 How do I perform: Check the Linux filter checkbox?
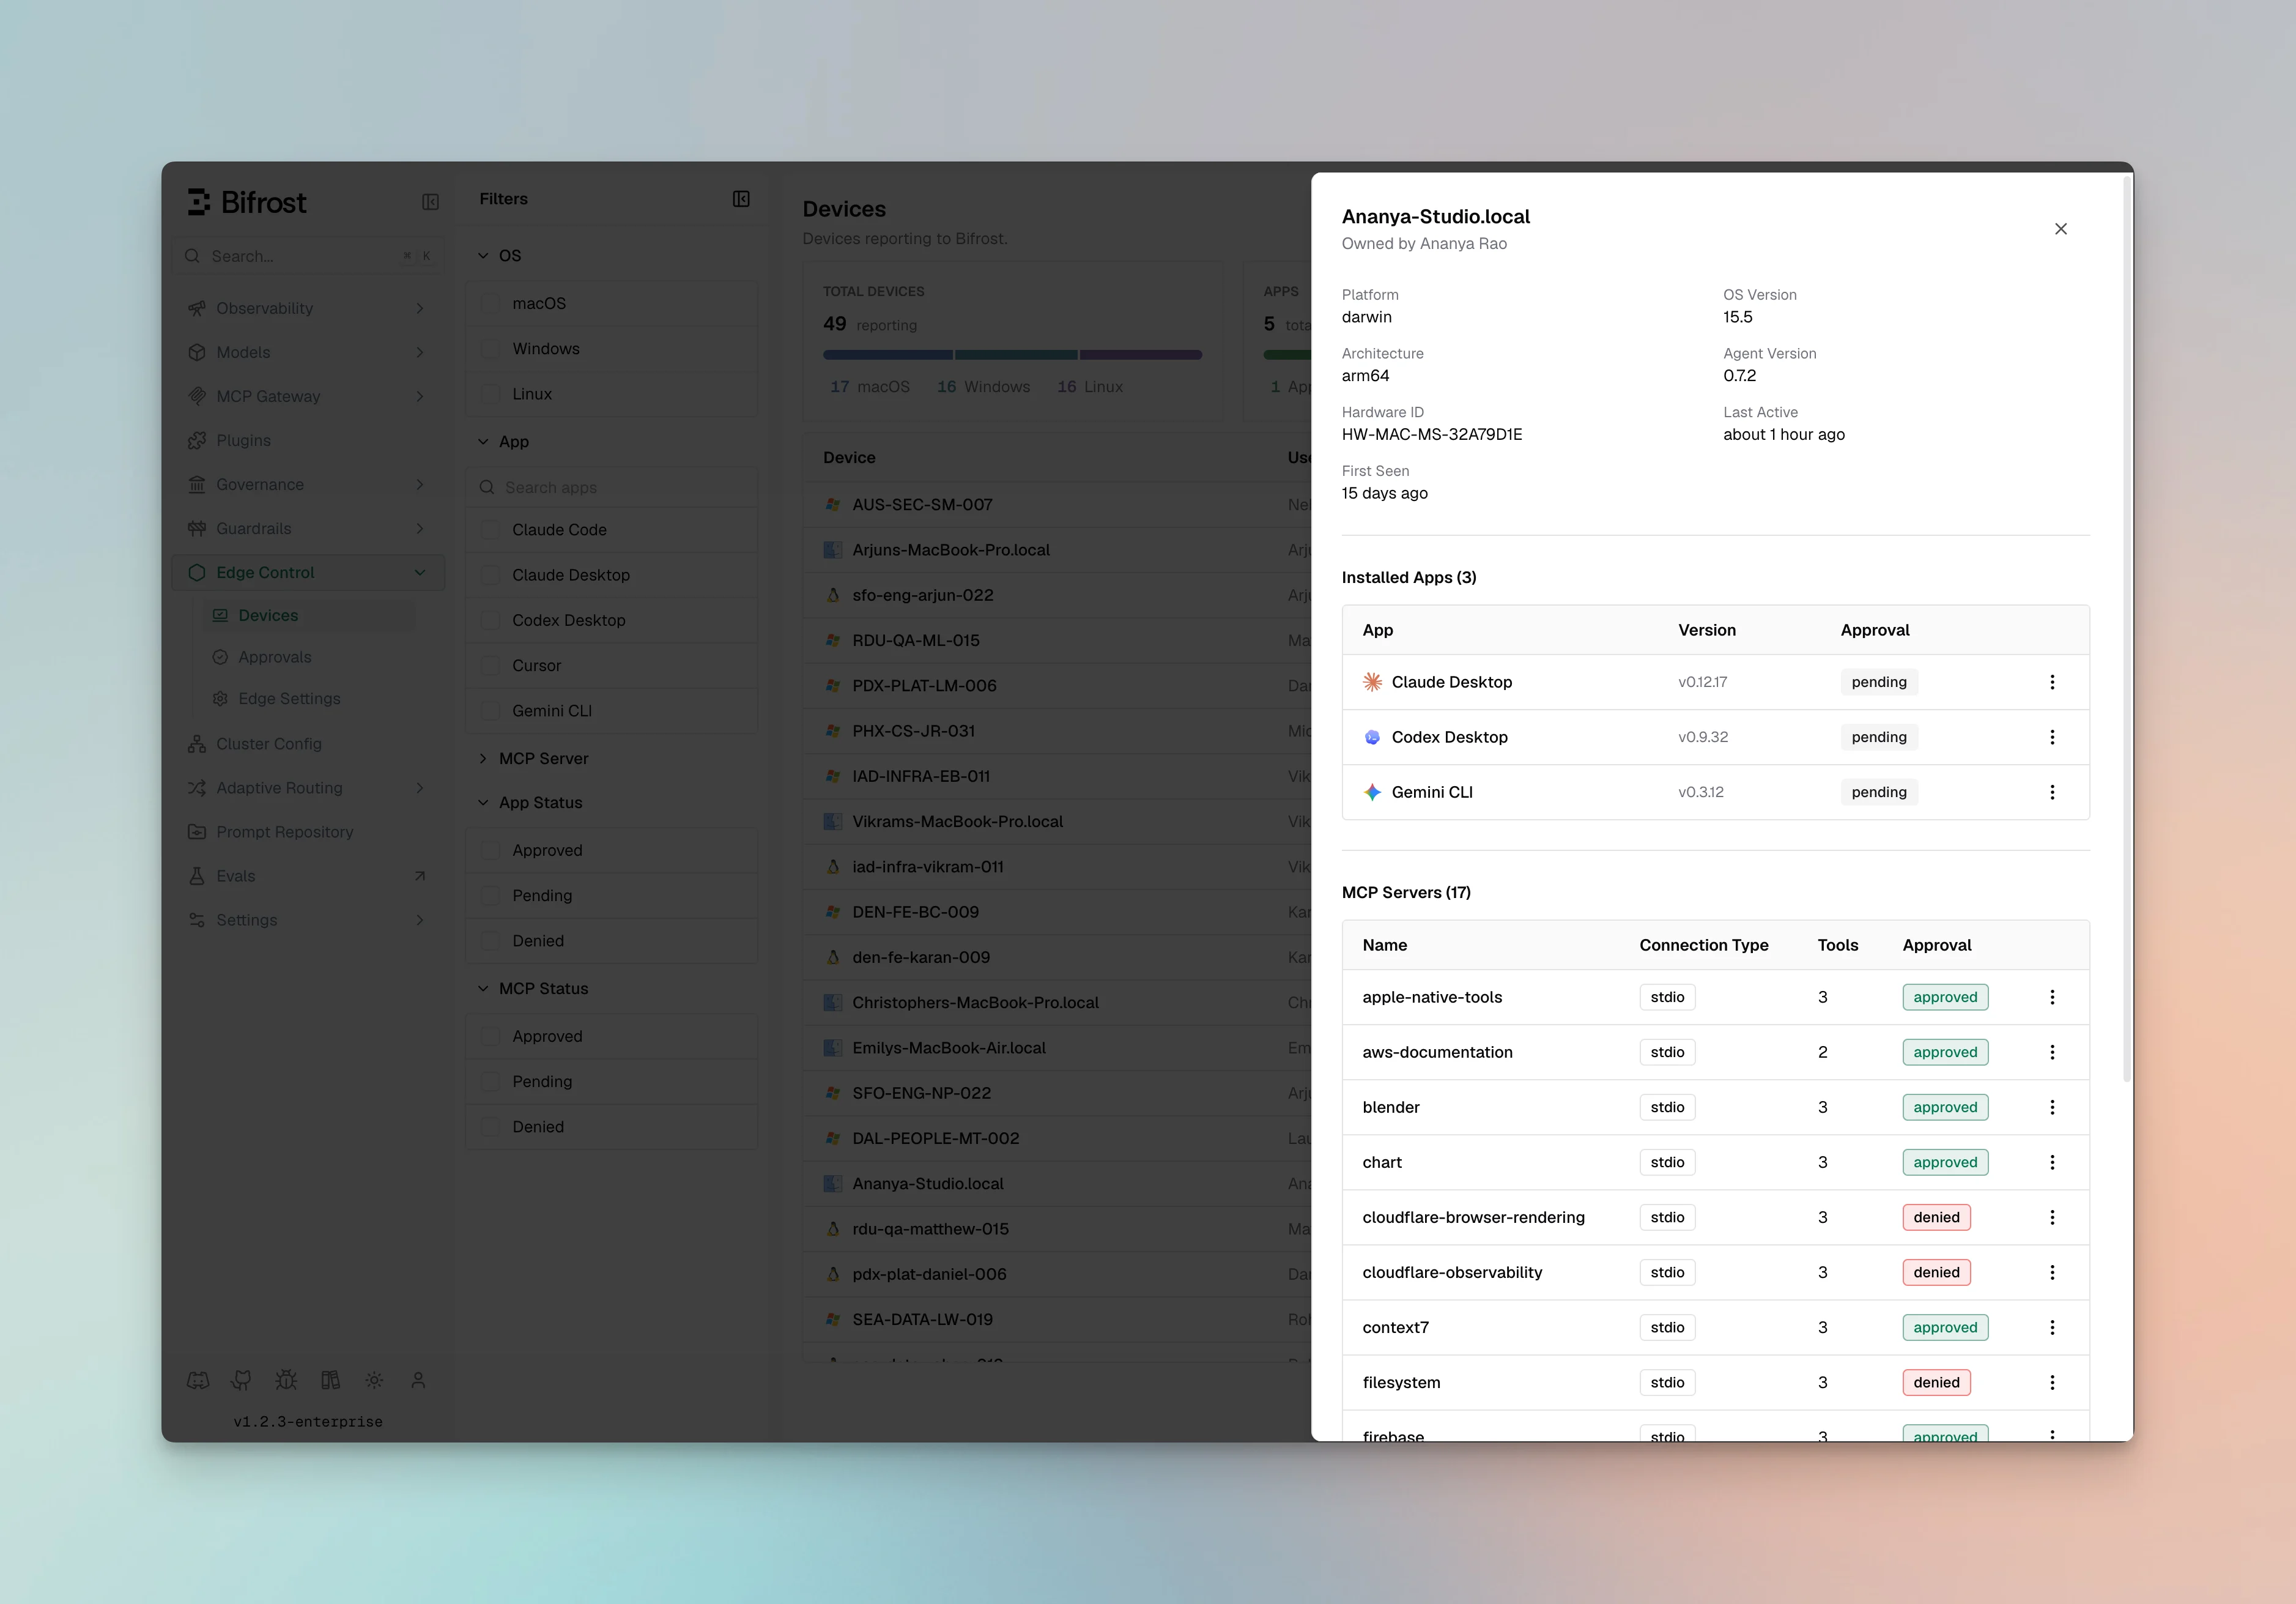(490, 394)
